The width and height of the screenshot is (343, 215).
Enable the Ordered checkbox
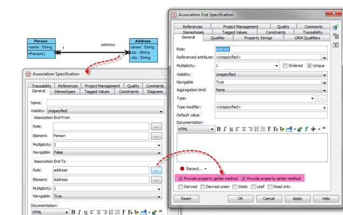pyautogui.click(x=284, y=66)
